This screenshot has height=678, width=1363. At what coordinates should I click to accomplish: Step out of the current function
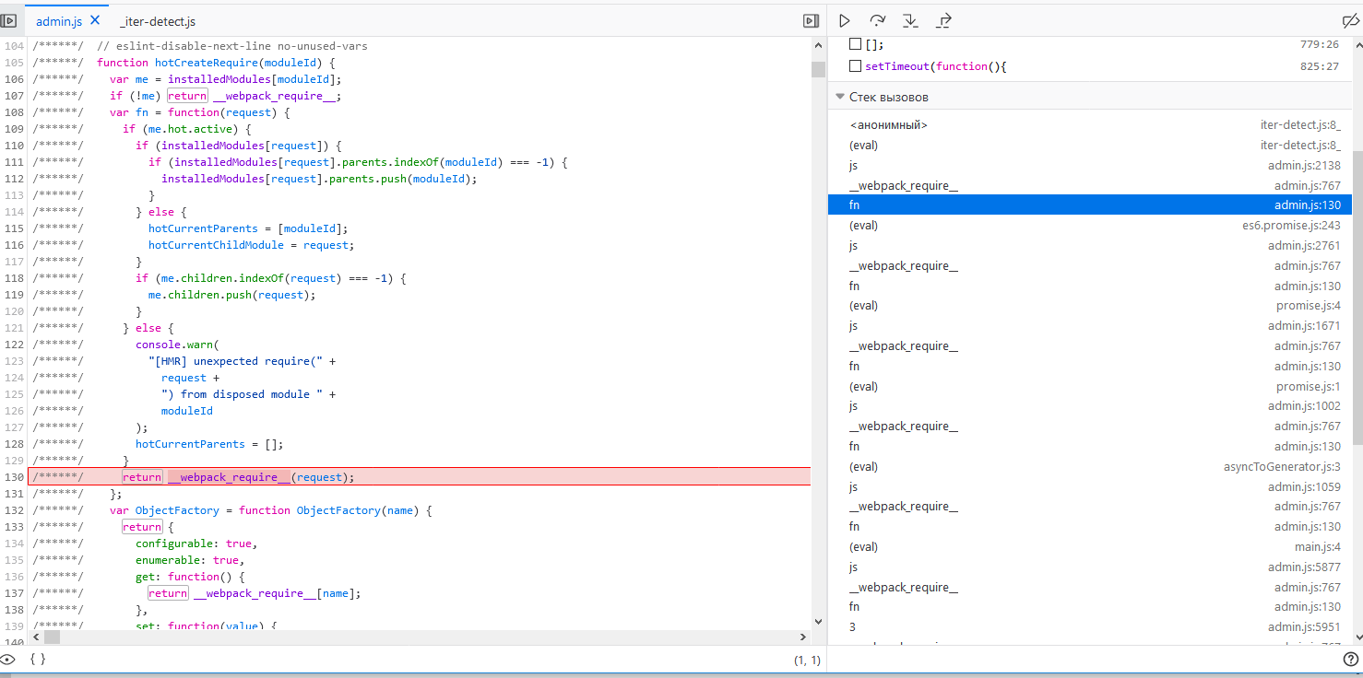(x=942, y=19)
